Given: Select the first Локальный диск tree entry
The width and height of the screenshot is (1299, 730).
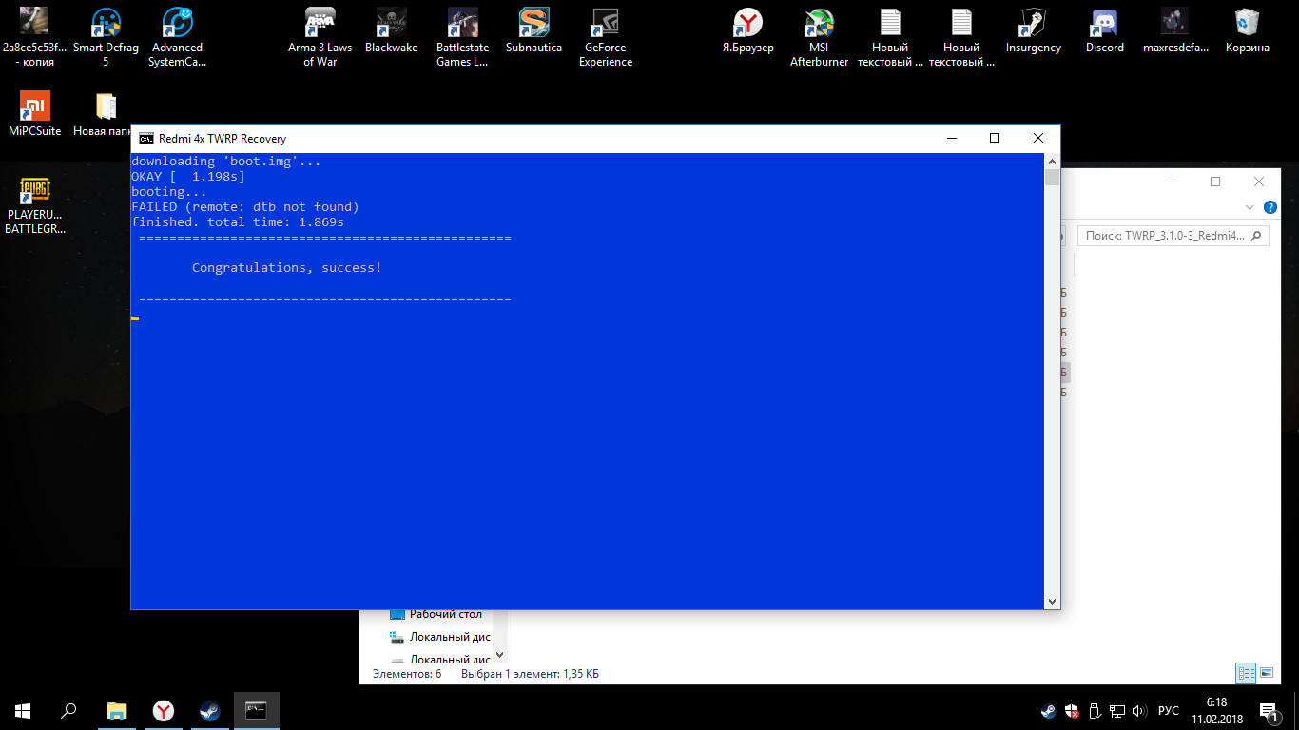Looking at the screenshot, I should [x=449, y=637].
